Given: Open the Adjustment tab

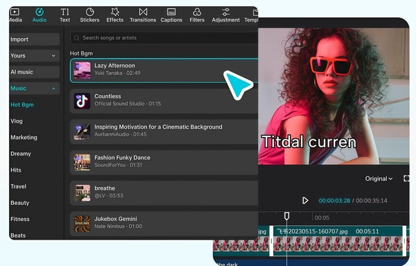Looking at the screenshot, I should pos(226,15).
